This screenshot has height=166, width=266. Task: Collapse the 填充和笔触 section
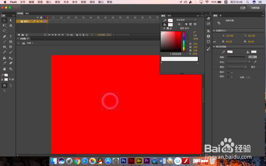click(214, 46)
